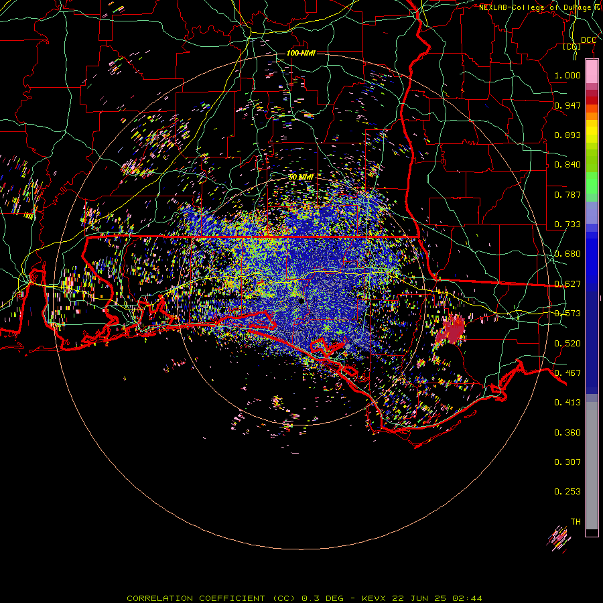Click the Correlation Coefficient KEVX timestamp caption
The width and height of the screenshot is (603, 603).
pyautogui.click(x=304, y=598)
